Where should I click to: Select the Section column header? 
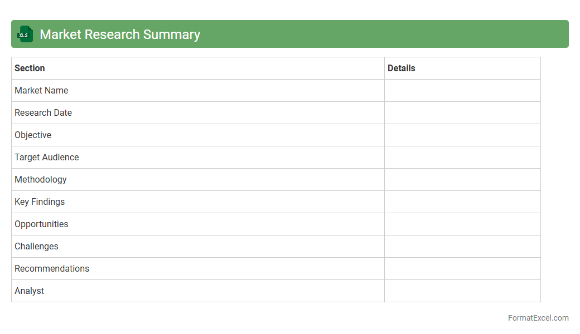pyautogui.click(x=30, y=68)
